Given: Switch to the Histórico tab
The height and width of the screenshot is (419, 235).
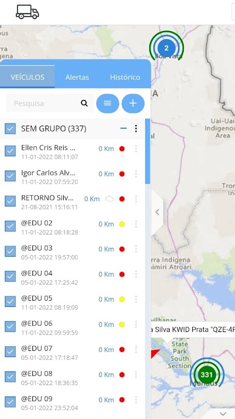Looking at the screenshot, I should tap(125, 77).
